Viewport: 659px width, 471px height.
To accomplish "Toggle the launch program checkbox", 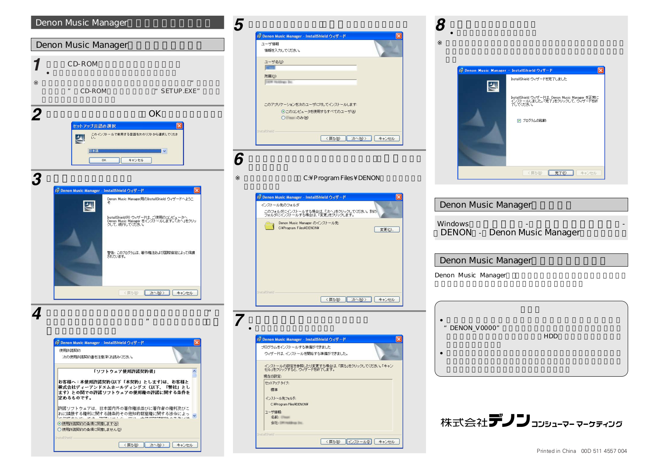I will 519,121.
